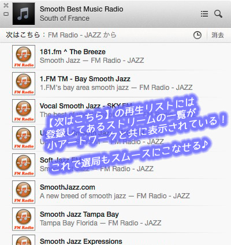Click the Smooth Best Music Radio title
231x245 pixels.
click(x=81, y=9)
